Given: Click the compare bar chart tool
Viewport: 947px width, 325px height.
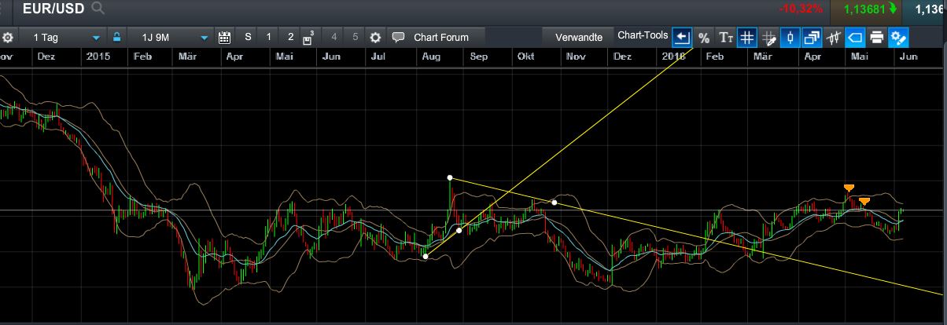Looking at the screenshot, I should click(x=835, y=37).
